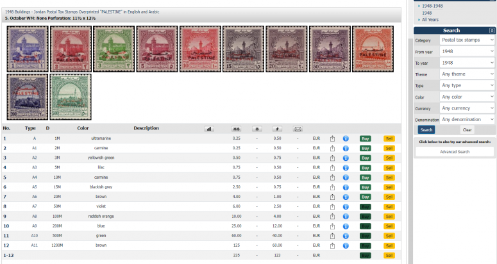Open info for carmine 10M stamp

pyautogui.click(x=346, y=177)
